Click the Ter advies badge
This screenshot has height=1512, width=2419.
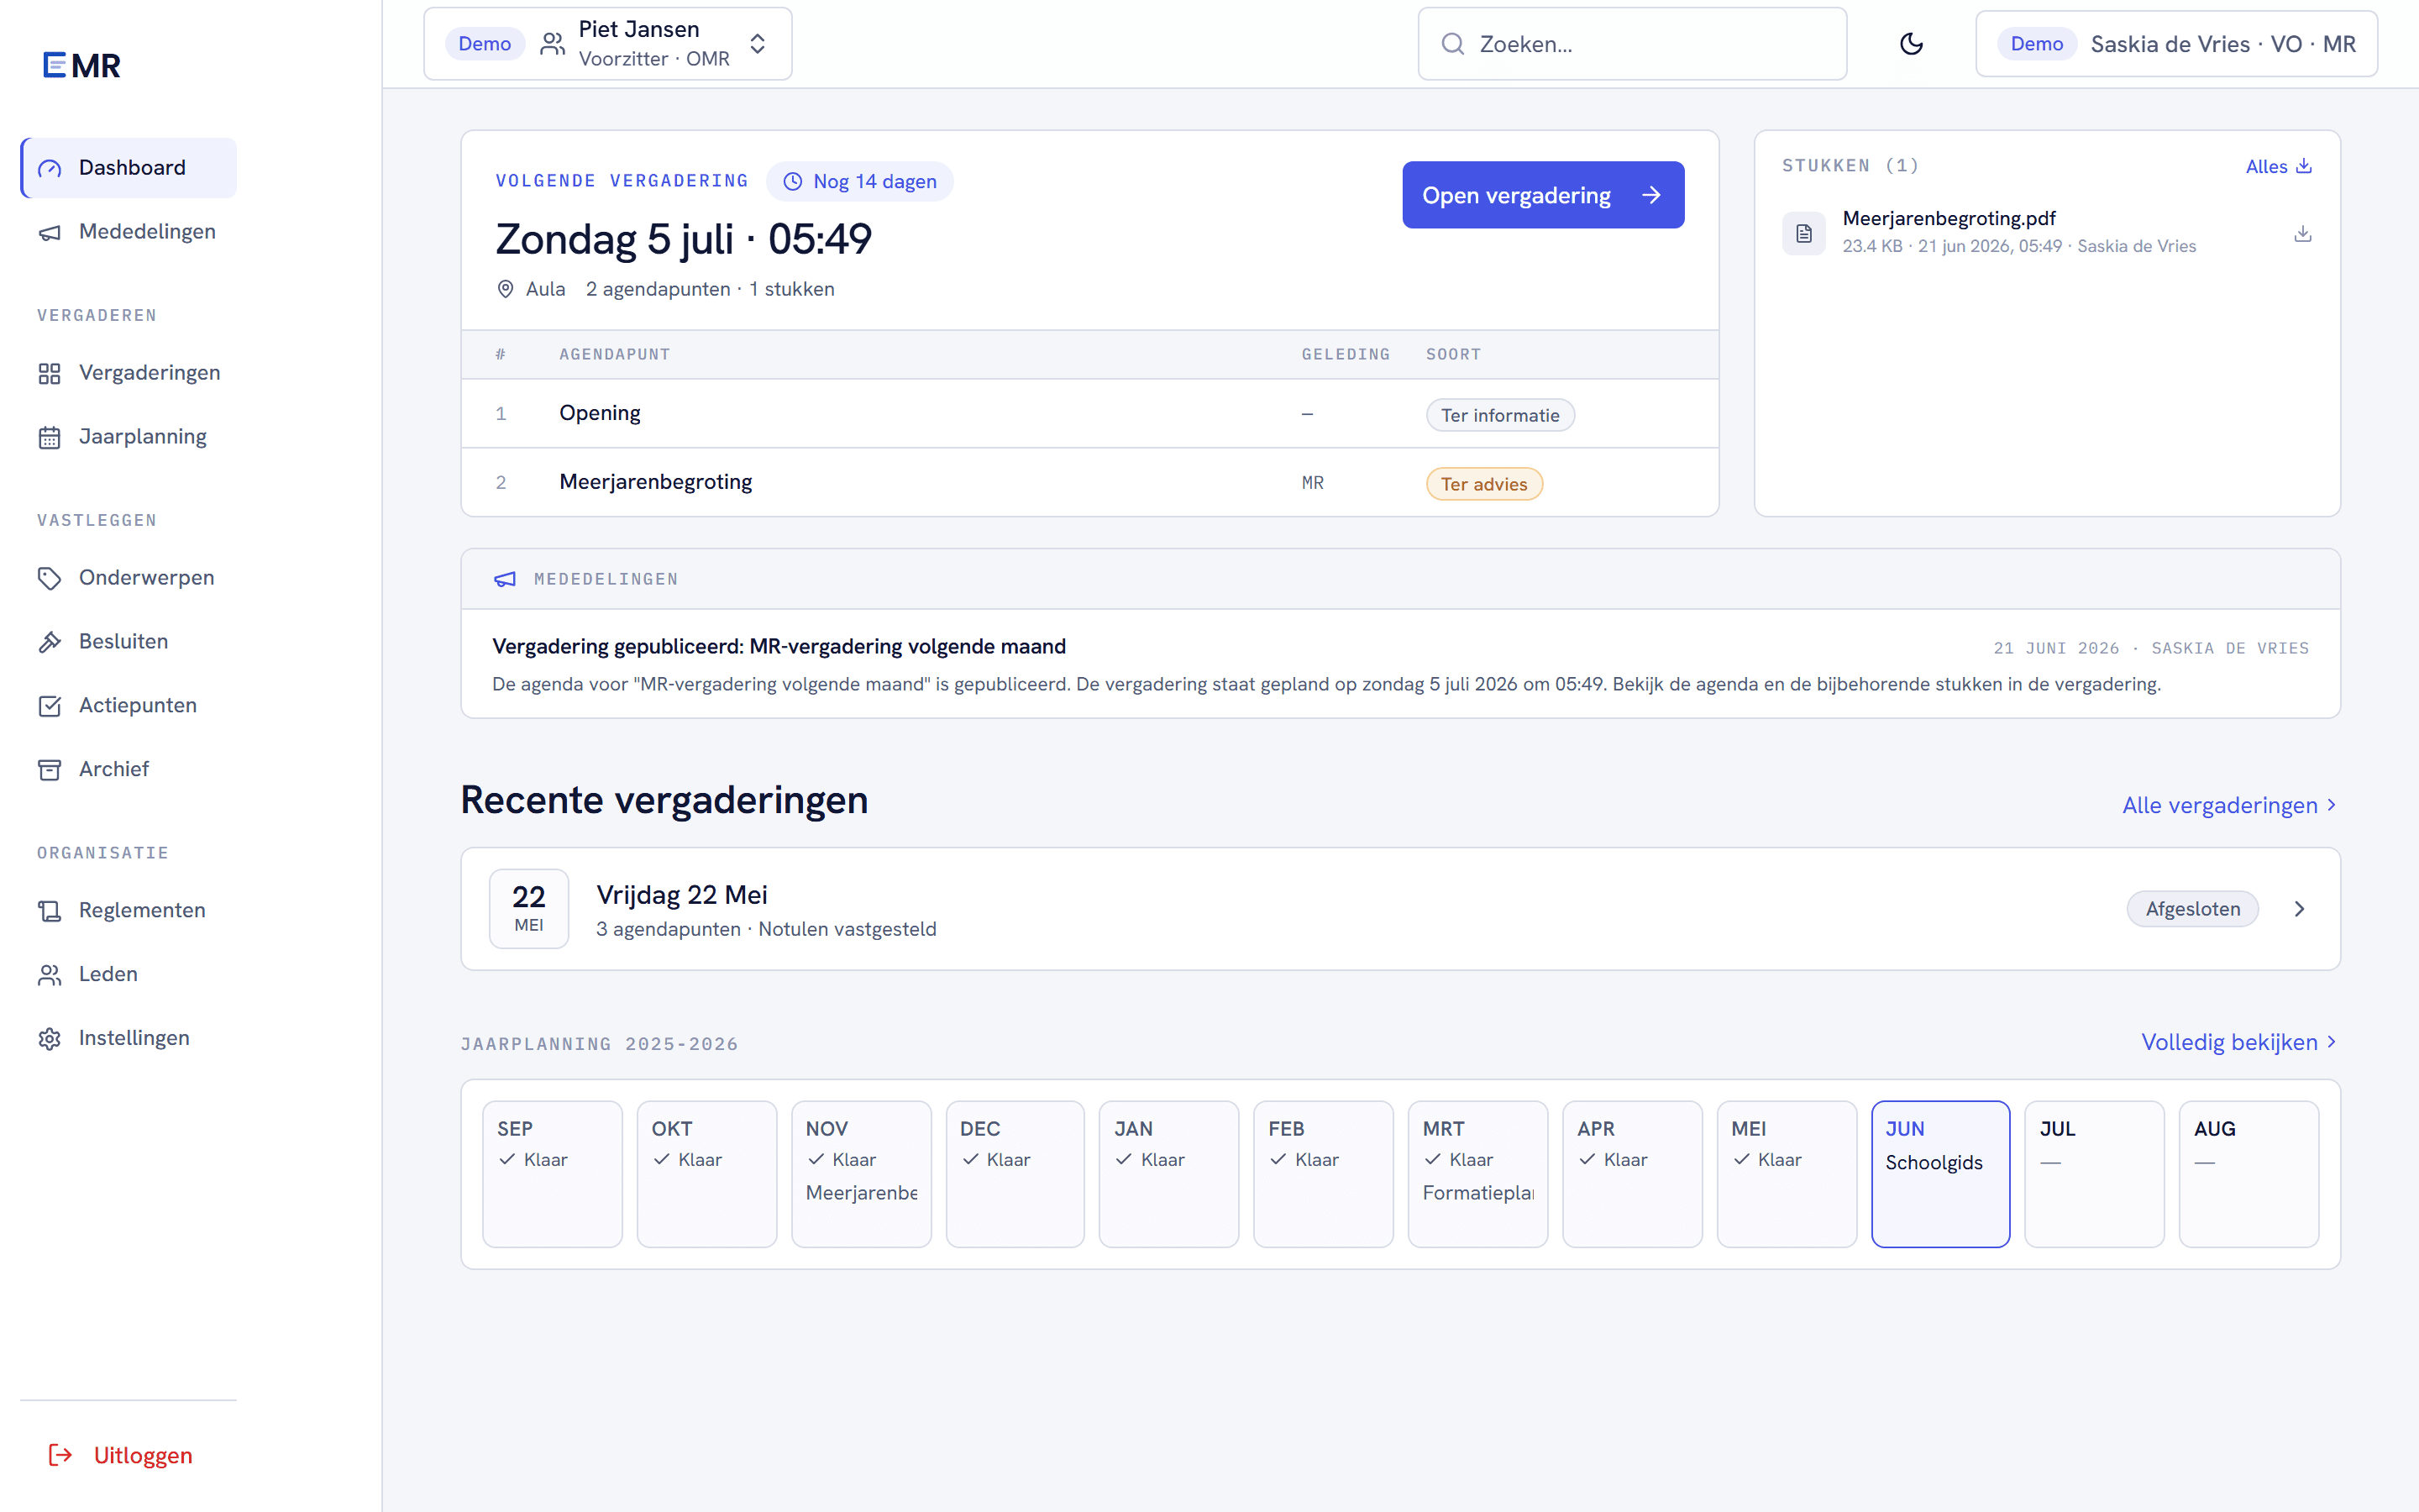pyautogui.click(x=1483, y=484)
